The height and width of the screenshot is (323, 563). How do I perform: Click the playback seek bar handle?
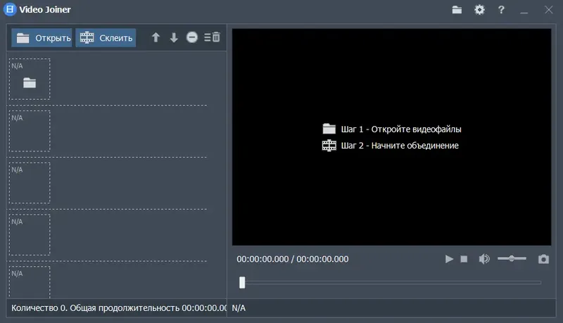(x=242, y=282)
